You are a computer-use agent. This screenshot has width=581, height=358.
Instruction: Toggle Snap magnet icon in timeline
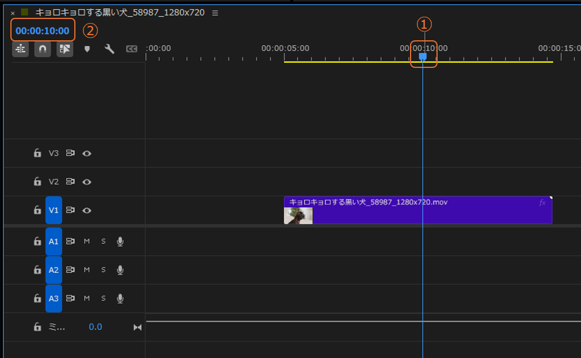tap(42, 49)
